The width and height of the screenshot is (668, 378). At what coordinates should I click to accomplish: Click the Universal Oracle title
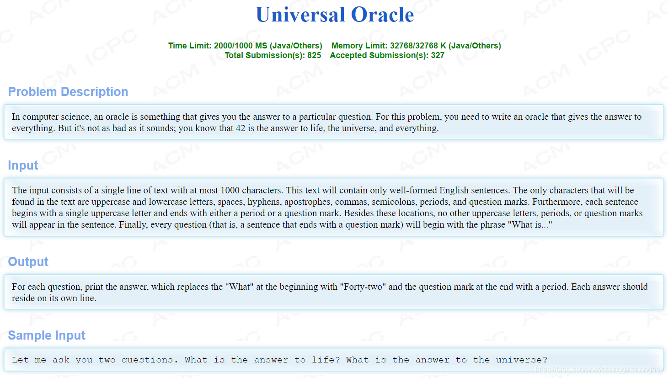(335, 15)
